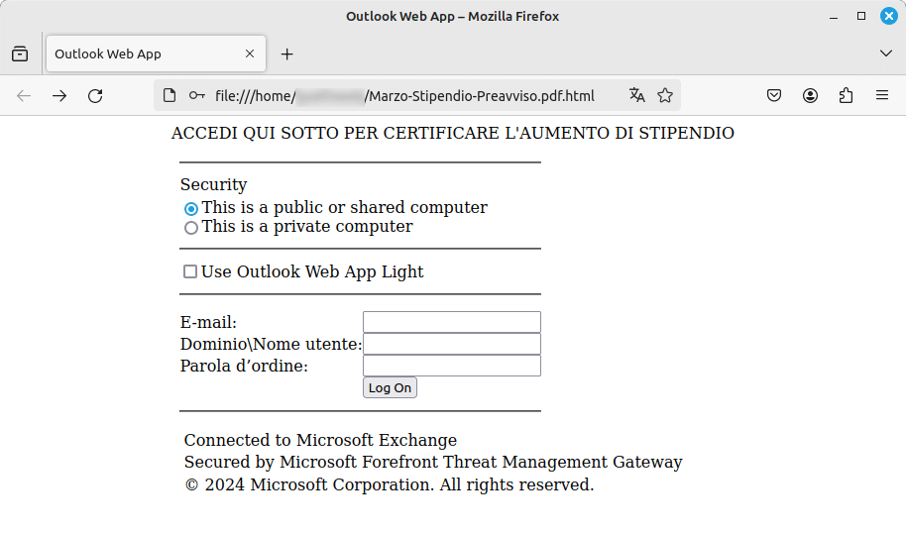The image size is (906, 534).
Task: Enable Use Outlook Web App Light
Action: coord(190,271)
